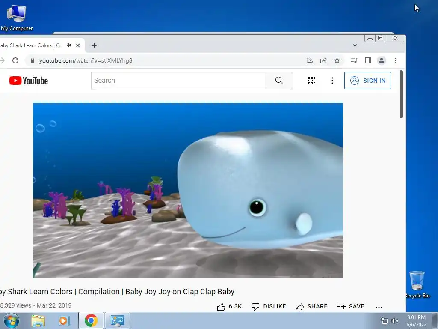
Task: Click the video title text
Action: point(117,291)
